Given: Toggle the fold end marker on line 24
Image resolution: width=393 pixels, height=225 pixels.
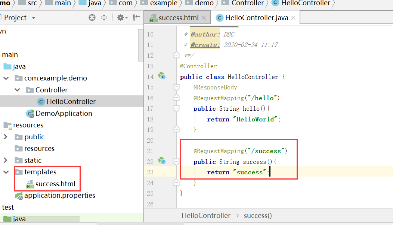Looking at the screenshot, I should 176,183.
